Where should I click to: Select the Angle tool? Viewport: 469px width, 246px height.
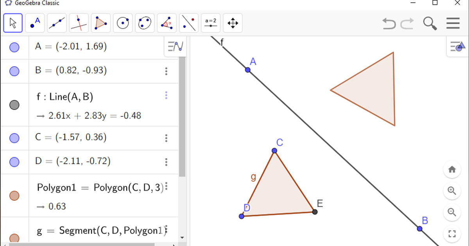pos(166,23)
